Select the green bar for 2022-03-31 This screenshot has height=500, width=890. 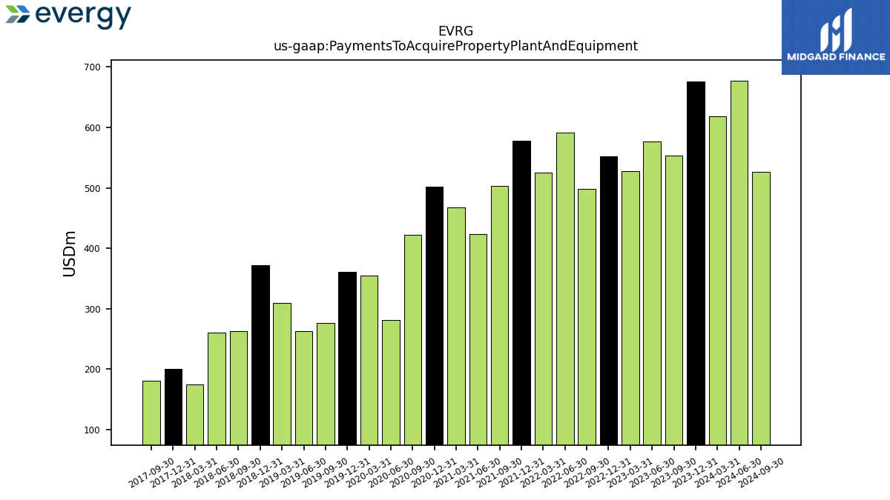pyautogui.click(x=543, y=309)
